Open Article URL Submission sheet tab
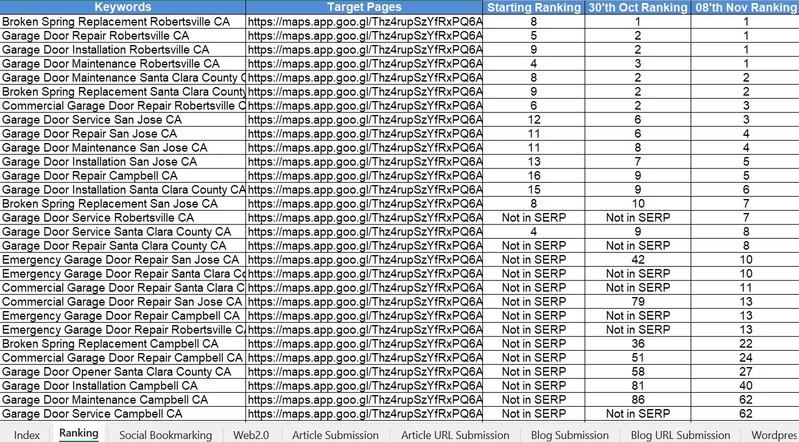 click(x=455, y=435)
